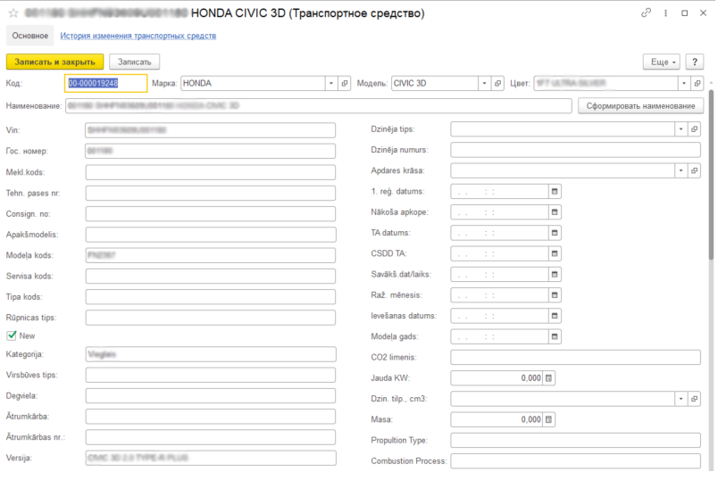Open calendar for 1. reģ. datums
Image resolution: width=718 pixels, height=480 pixels.
tap(555, 191)
